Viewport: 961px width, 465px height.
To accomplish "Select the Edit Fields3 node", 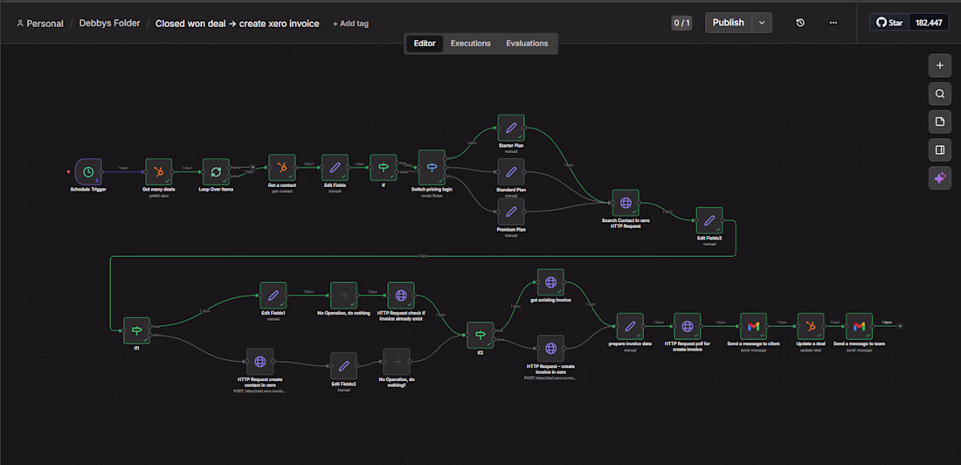I will (709, 220).
